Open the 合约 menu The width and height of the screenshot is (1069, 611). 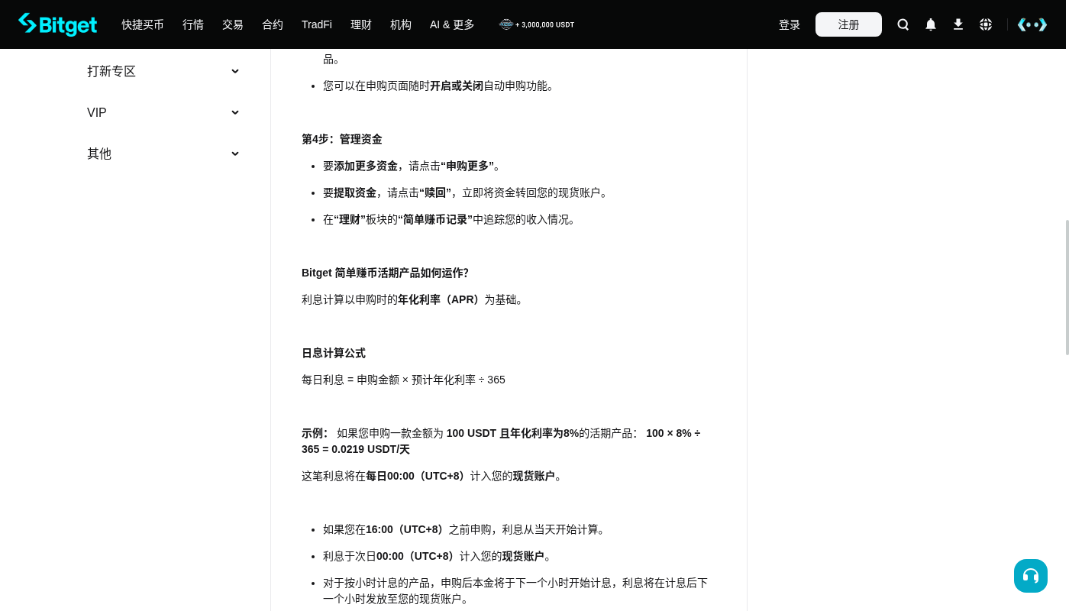[x=273, y=24]
